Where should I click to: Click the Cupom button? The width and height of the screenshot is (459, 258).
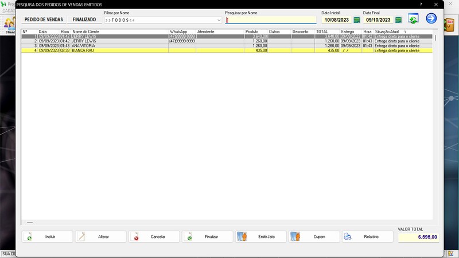pos(314,237)
